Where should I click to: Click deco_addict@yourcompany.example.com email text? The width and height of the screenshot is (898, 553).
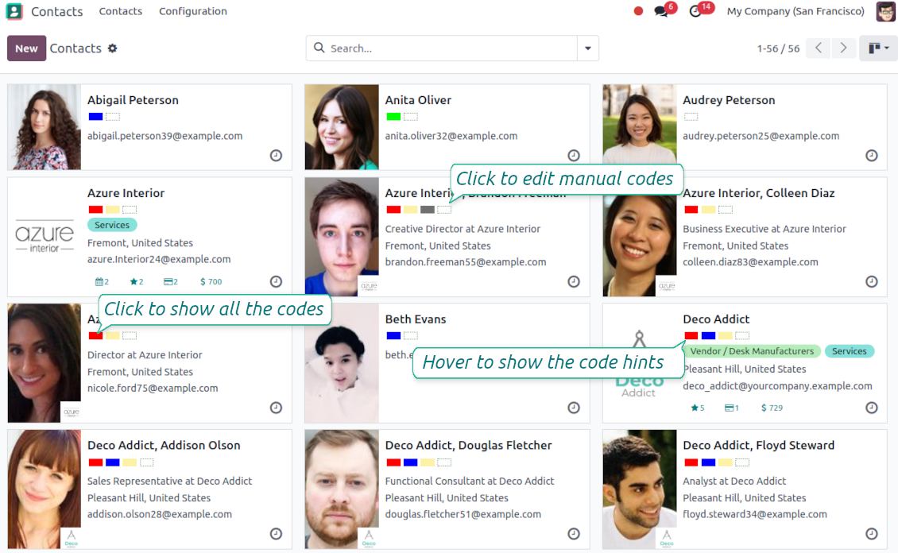click(x=777, y=386)
